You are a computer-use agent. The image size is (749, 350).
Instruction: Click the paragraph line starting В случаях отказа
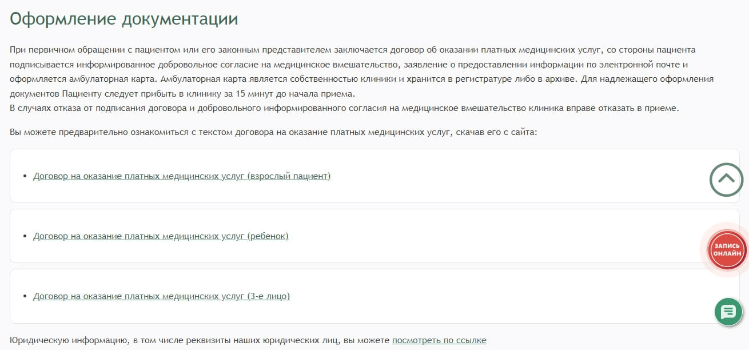pyautogui.click(x=344, y=108)
